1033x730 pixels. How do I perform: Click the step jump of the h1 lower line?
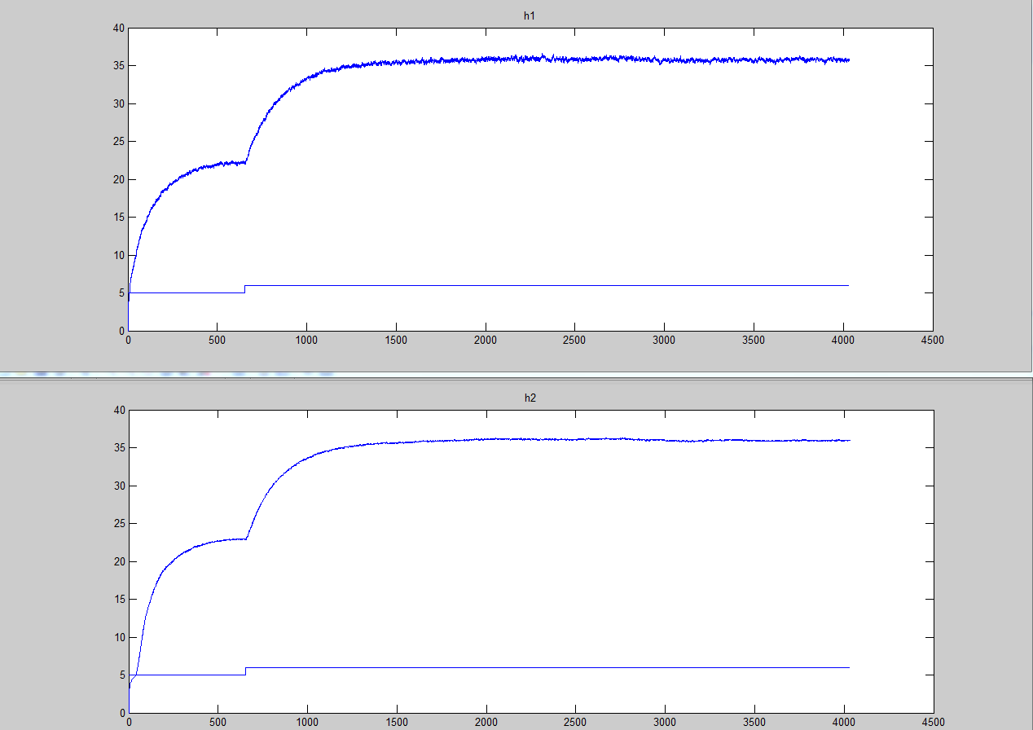(245, 288)
